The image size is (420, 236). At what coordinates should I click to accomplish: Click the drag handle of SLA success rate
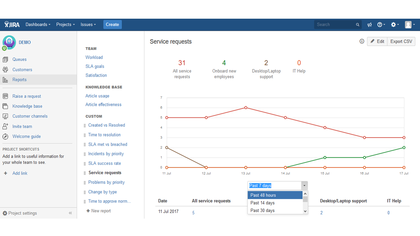coord(85,164)
